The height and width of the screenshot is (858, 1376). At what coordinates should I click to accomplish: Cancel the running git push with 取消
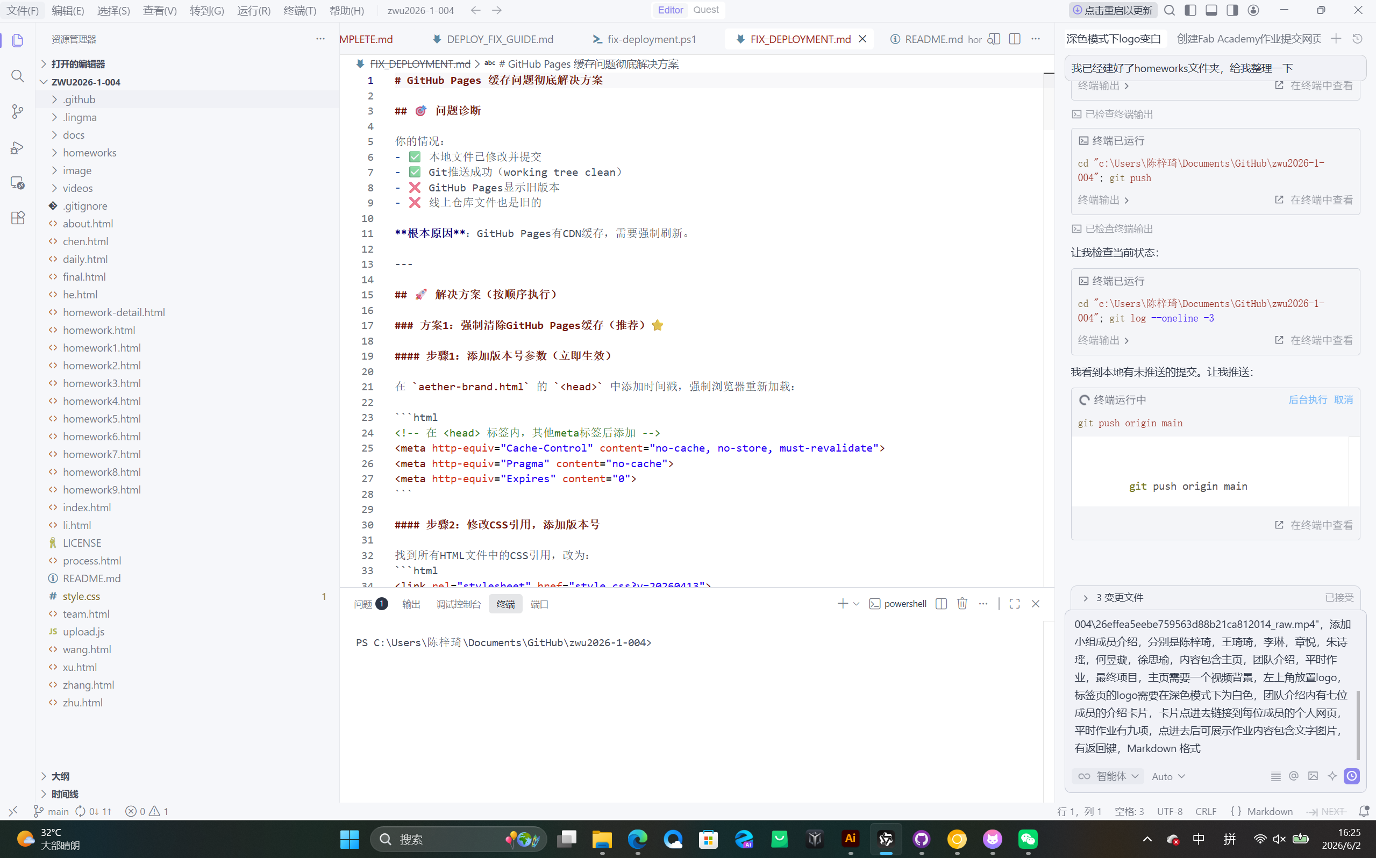click(x=1343, y=400)
